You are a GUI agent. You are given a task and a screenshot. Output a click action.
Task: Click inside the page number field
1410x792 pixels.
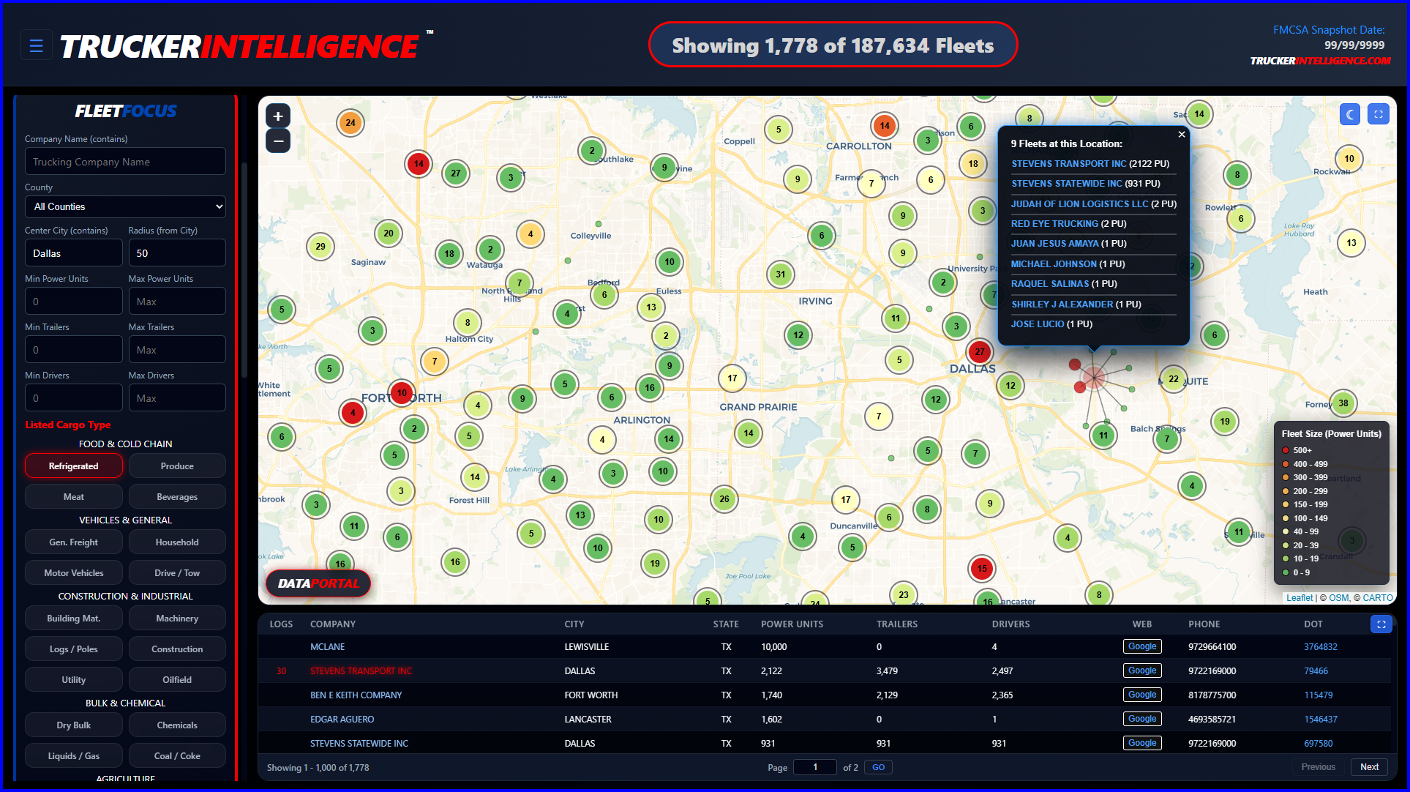[x=814, y=766]
